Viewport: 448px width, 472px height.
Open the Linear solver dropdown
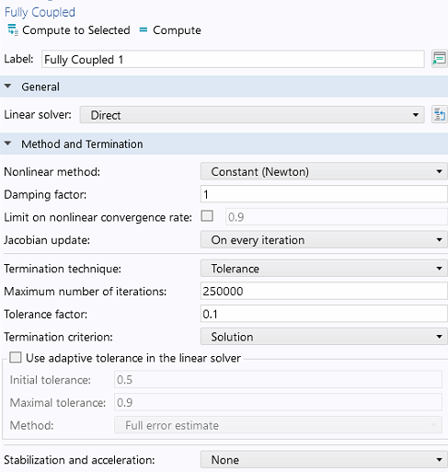click(252, 115)
